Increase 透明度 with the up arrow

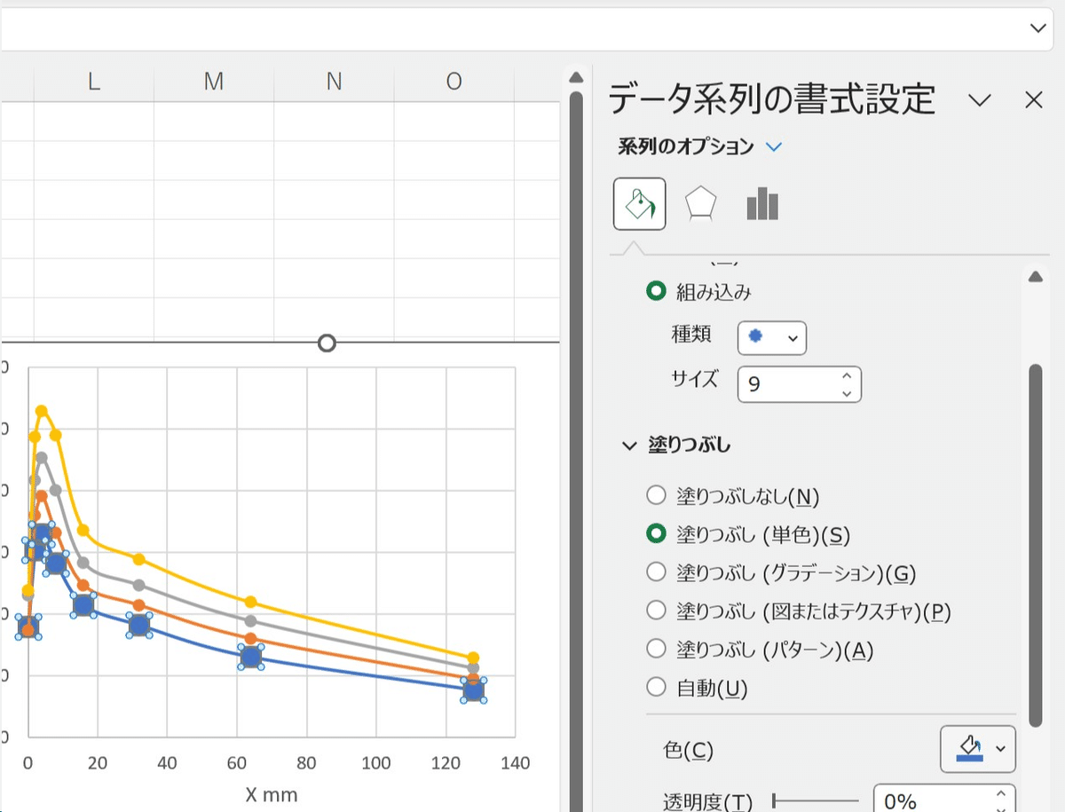(1001, 793)
